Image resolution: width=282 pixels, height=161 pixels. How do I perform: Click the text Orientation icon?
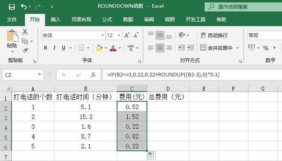(x=182, y=35)
